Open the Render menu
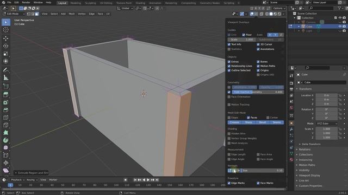 [26, 2]
